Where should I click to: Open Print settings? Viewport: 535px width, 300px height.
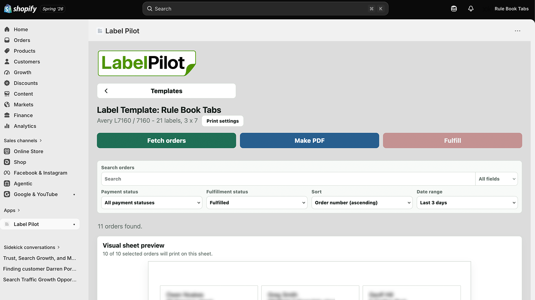click(223, 121)
